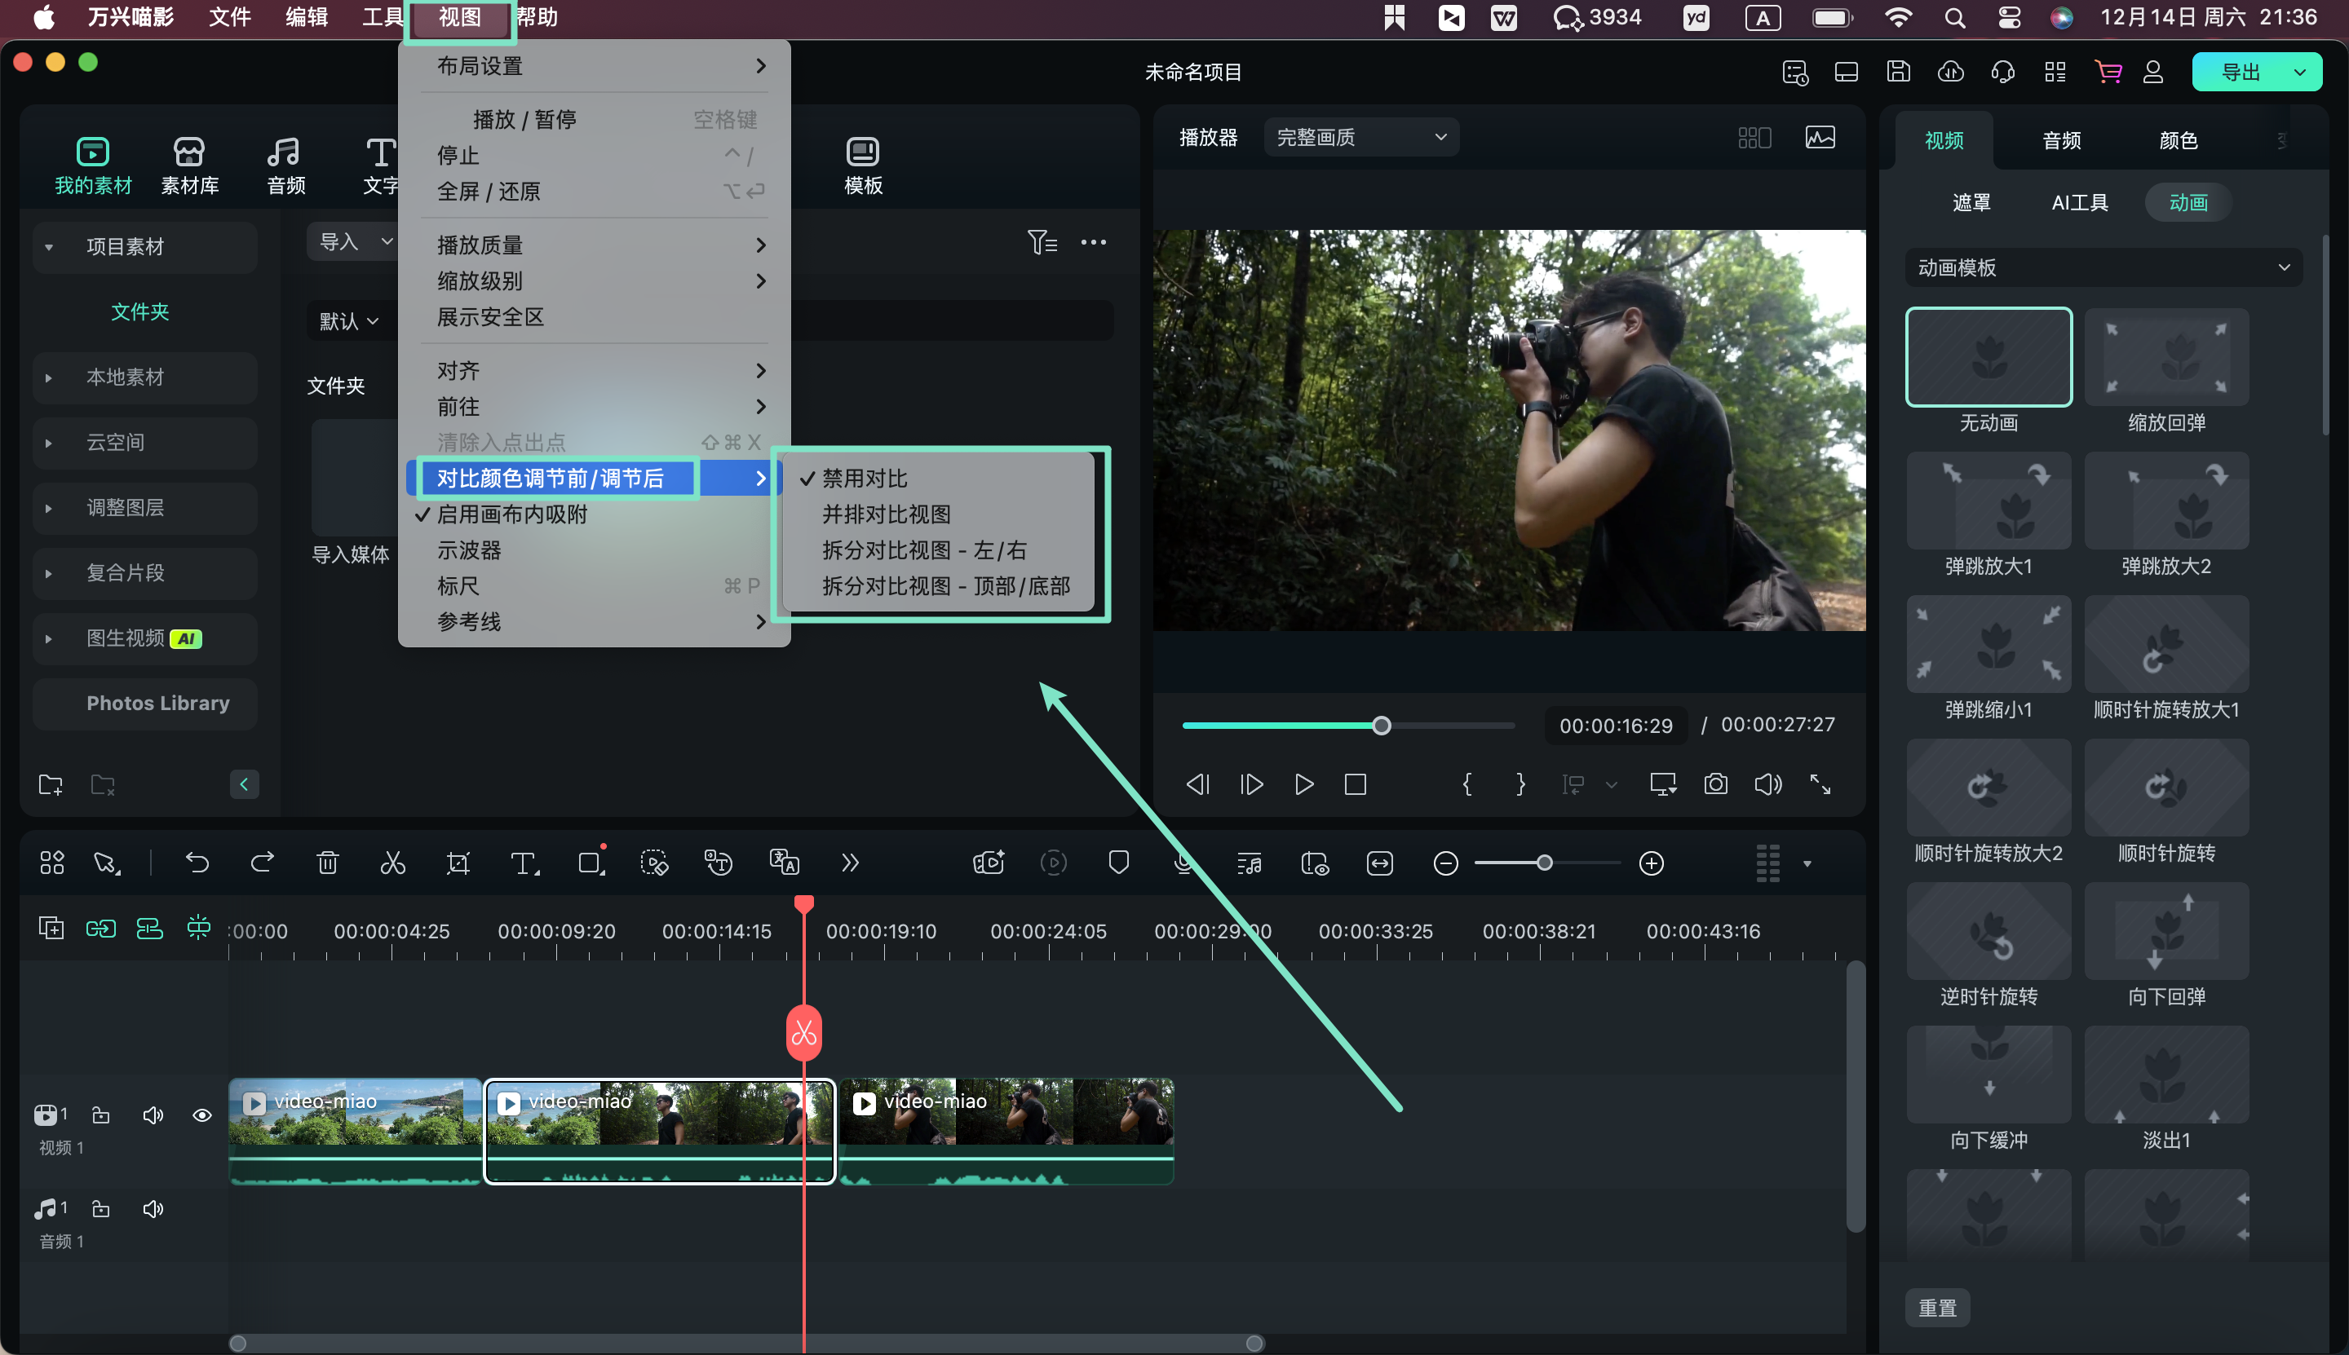Mute audio track 1 speaker icon
Image resolution: width=2349 pixels, height=1355 pixels.
click(153, 1208)
